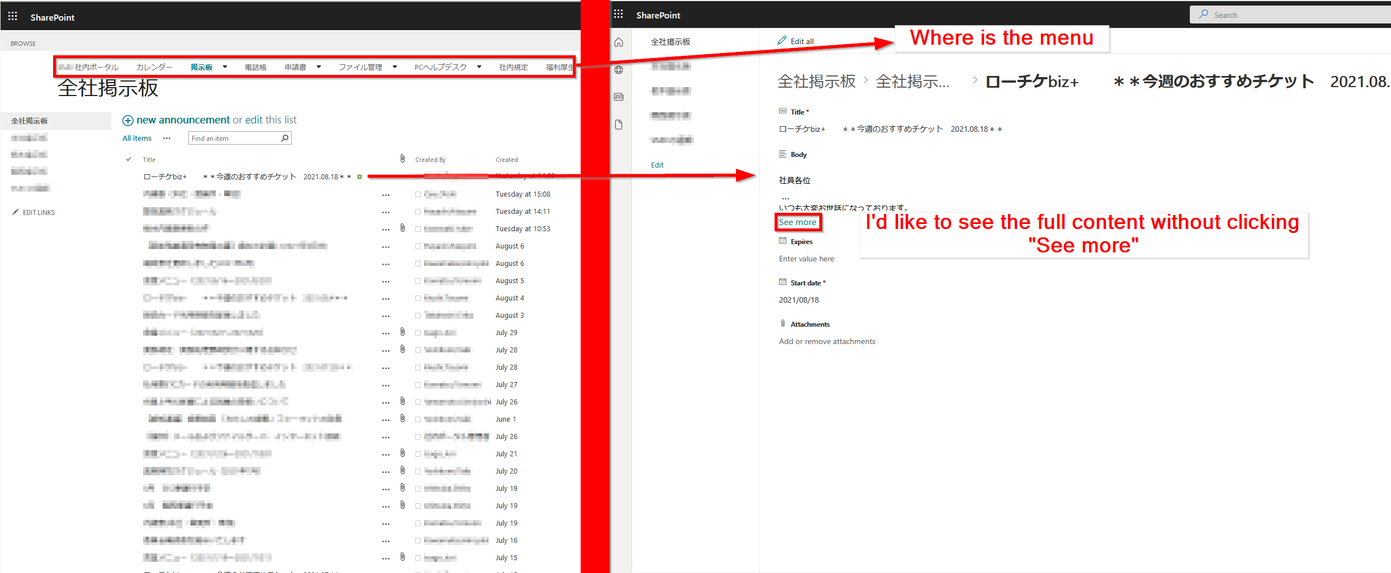The height and width of the screenshot is (573, 1391).
Task: Expand the ファイル管理 dropdown
Action: click(395, 66)
